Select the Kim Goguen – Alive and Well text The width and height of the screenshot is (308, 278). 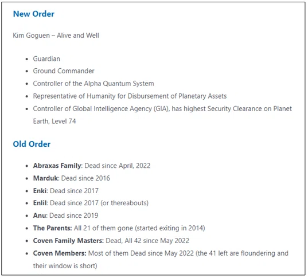56,36
